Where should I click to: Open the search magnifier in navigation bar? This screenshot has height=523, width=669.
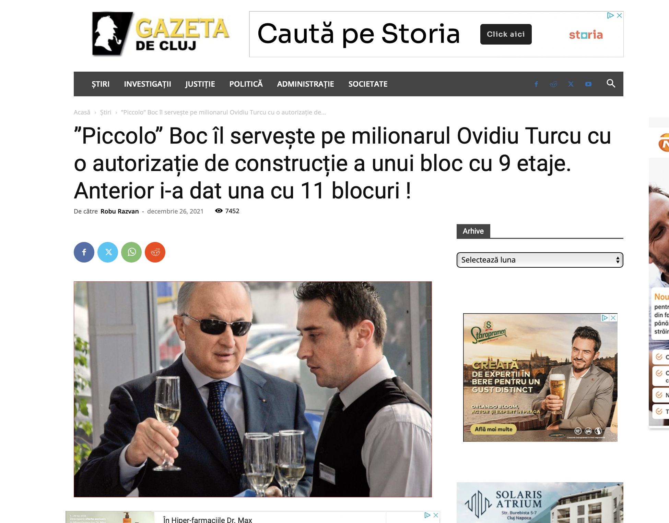pyautogui.click(x=611, y=84)
